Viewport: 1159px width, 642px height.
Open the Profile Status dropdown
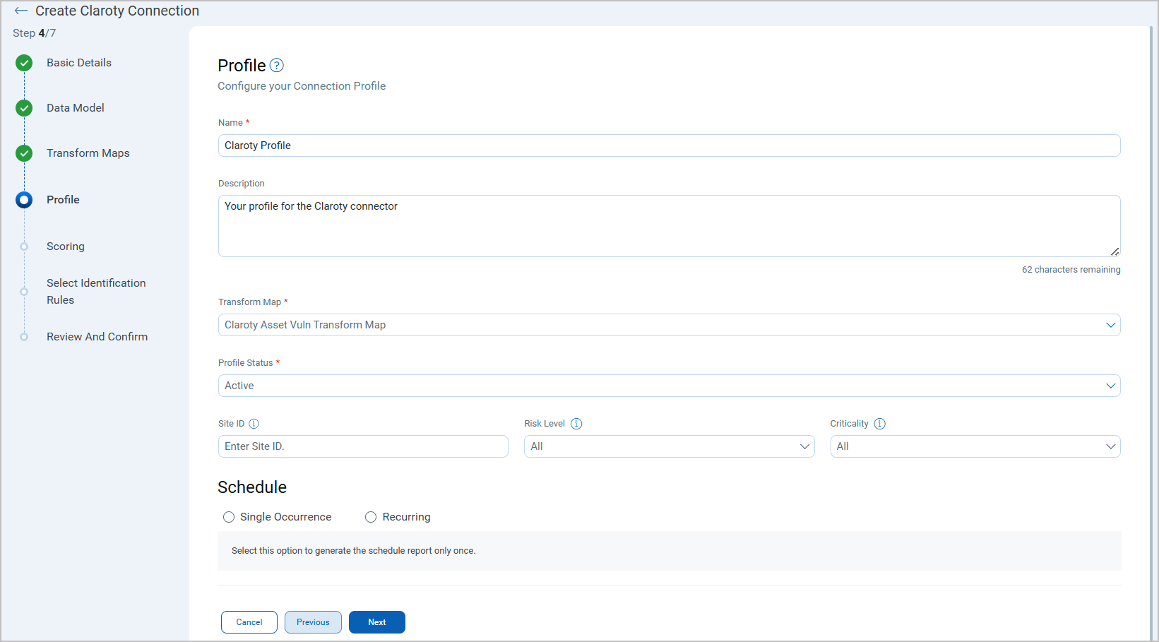[669, 386]
